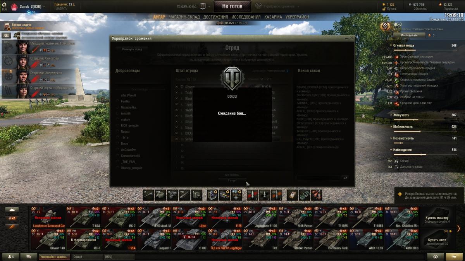Open the ДОСТИЖЕНИЯ tab
This screenshot has height=261, width=465.
215,17
